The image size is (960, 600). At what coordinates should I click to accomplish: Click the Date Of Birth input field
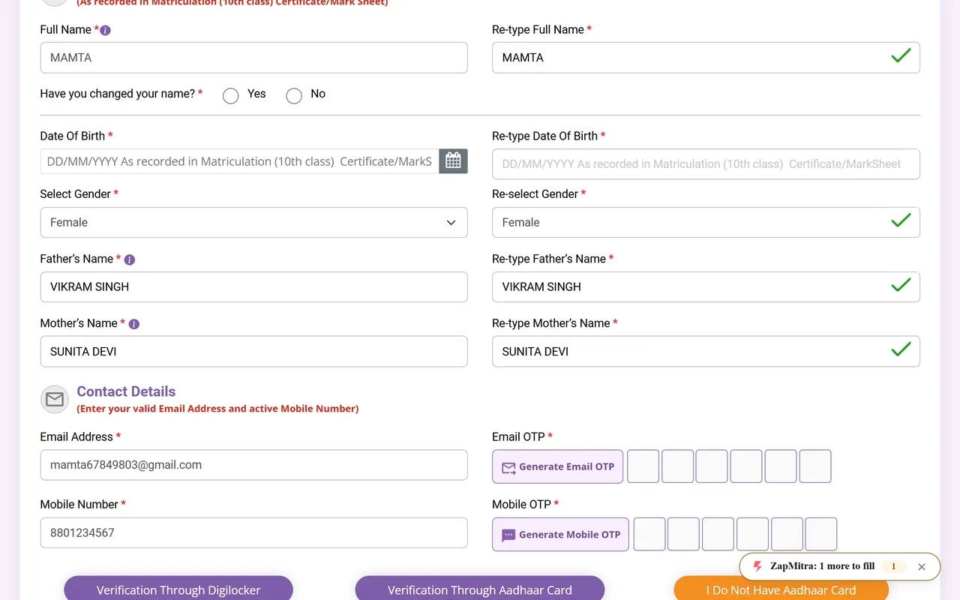pyautogui.click(x=240, y=161)
